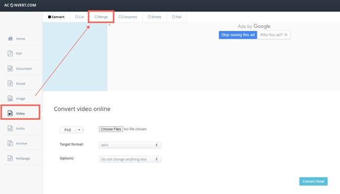340x194 pixels.
Task: Click the Video sidebar icon
Action: click(10, 113)
